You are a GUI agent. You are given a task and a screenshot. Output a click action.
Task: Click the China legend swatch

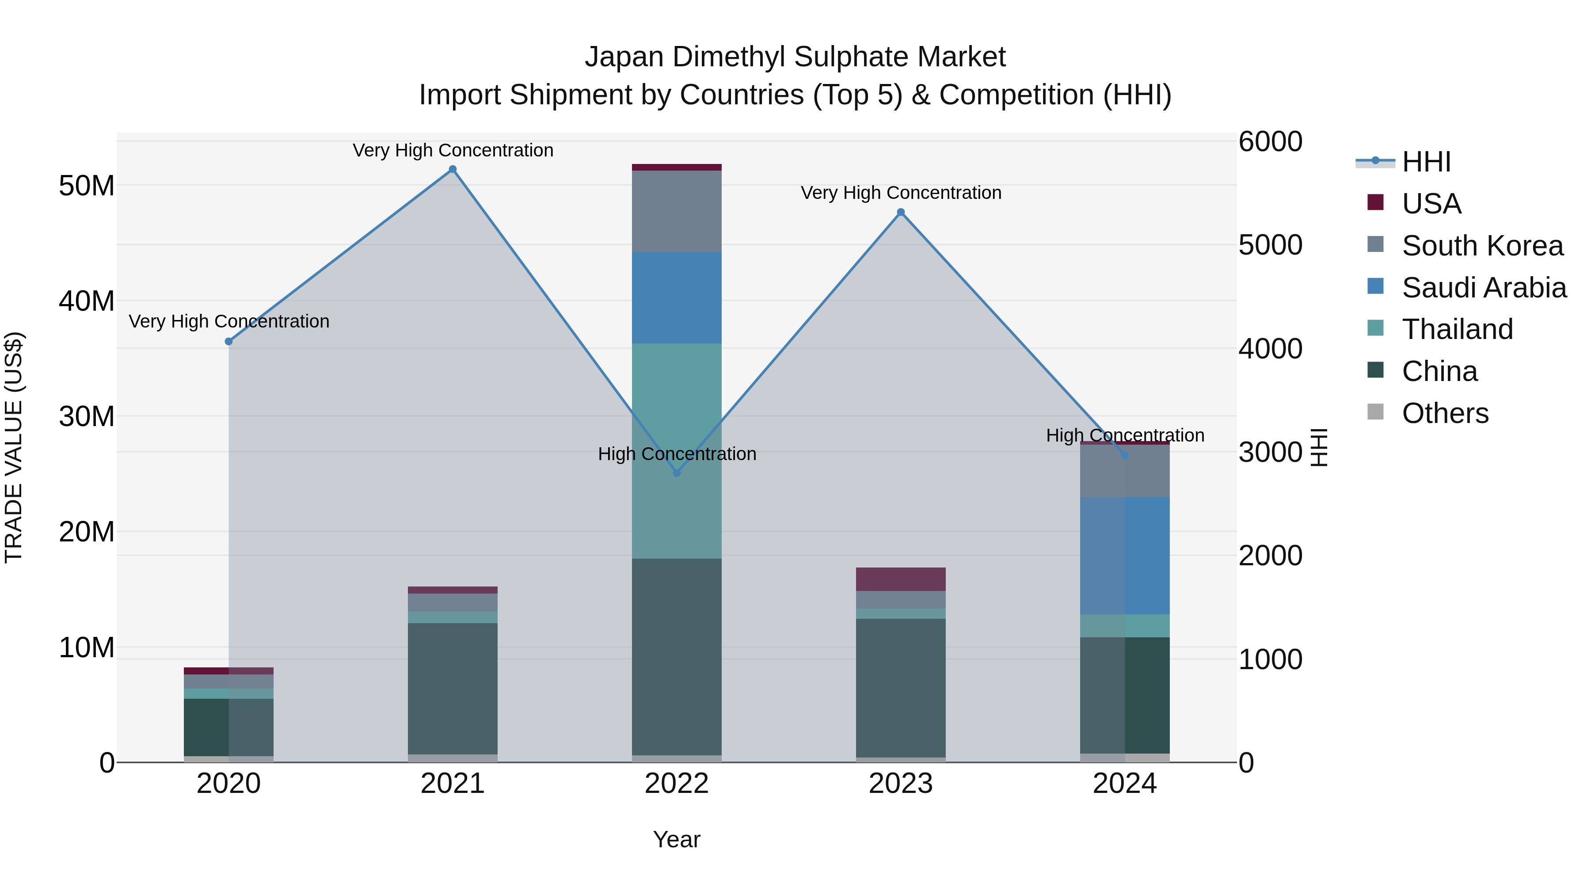[x=1375, y=371]
